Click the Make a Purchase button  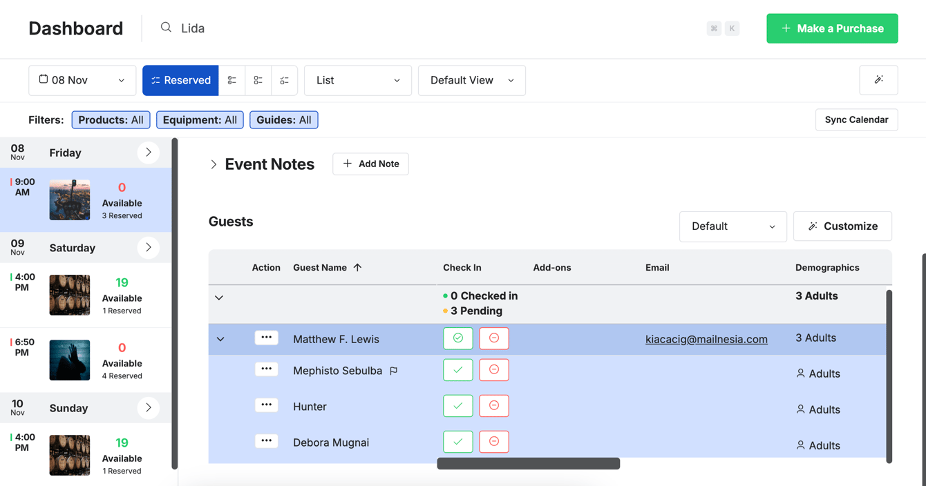point(832,28)
